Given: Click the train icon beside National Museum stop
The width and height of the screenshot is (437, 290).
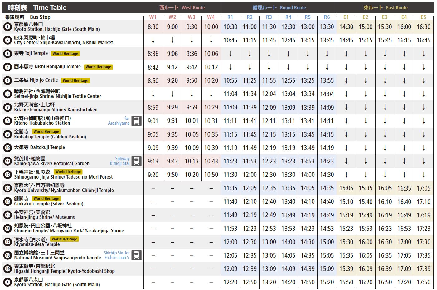Looking at the screenshot, I should pyautogui.click(x=136, y=255).
